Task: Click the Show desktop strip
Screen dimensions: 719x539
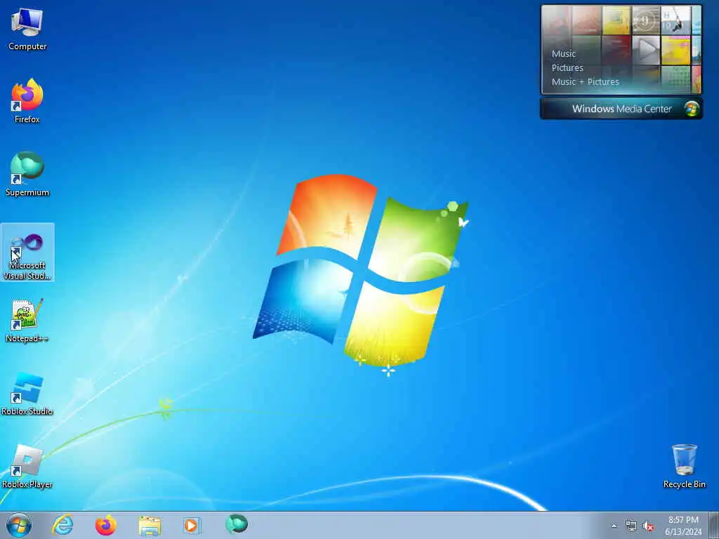Action: [x=714, y=525]
